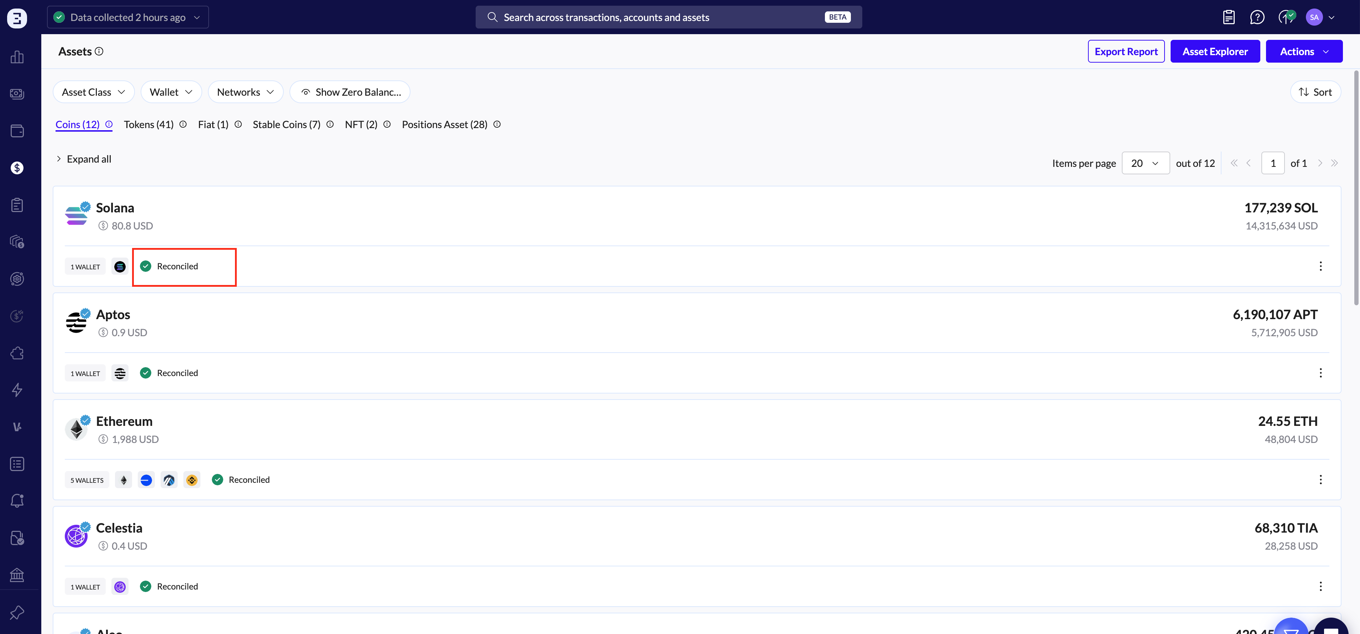Click the Celestia wallet network icon
This screenshot has width=1360, height=634.
[120, 587]
